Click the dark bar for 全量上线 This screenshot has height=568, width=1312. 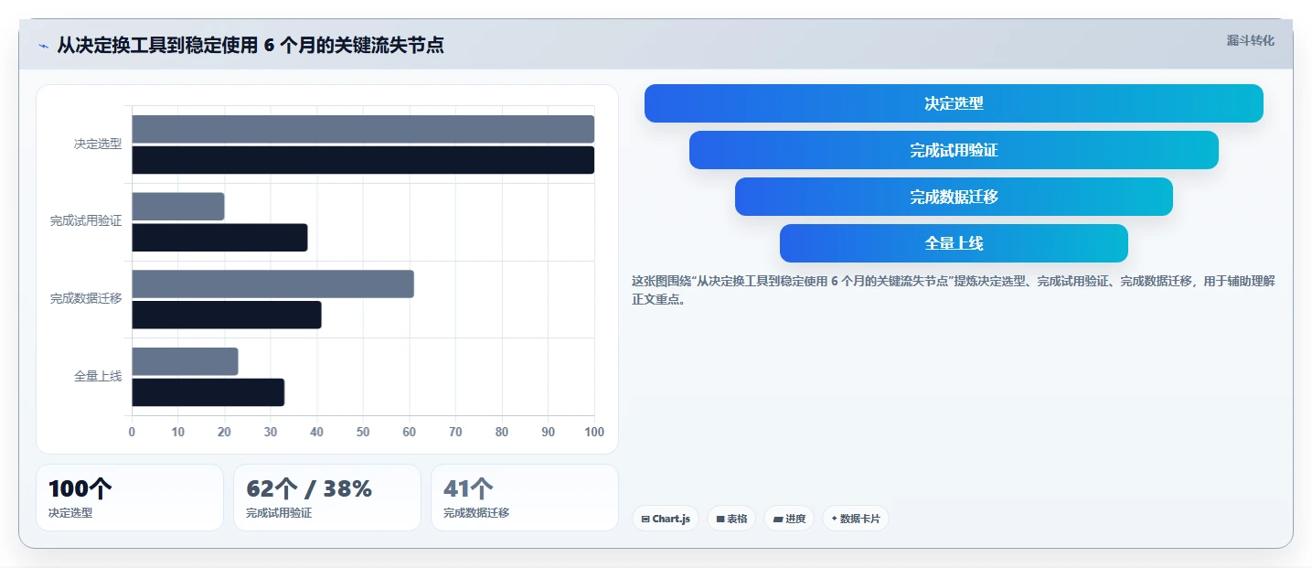click(208, 392)
